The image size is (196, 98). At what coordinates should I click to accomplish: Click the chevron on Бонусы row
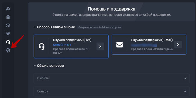coord(185,91)
